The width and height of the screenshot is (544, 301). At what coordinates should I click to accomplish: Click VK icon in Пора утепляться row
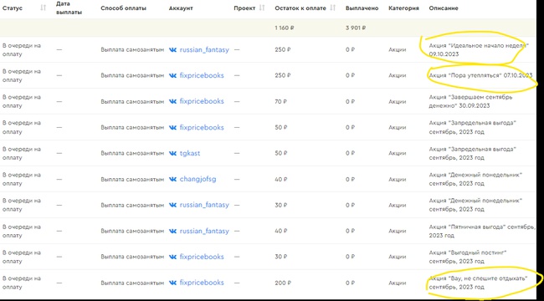pos(172,75)
